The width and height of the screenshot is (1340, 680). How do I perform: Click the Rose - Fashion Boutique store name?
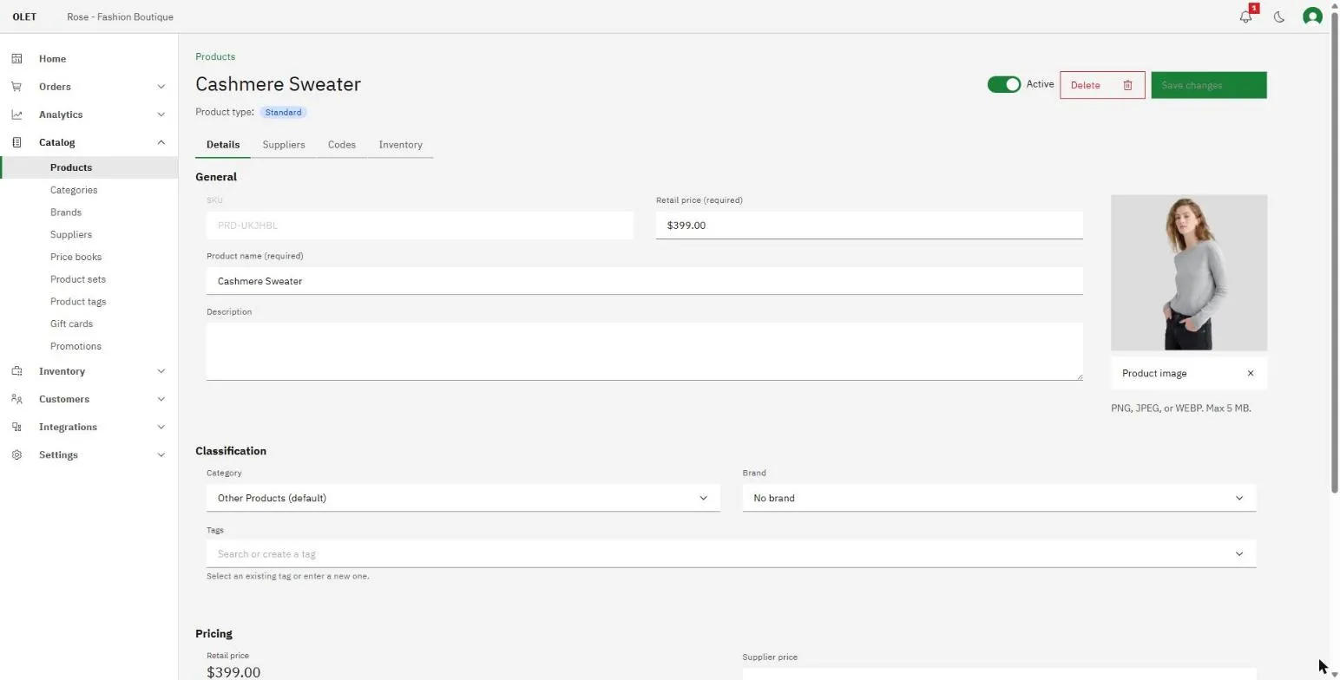(x=120, y=16)
